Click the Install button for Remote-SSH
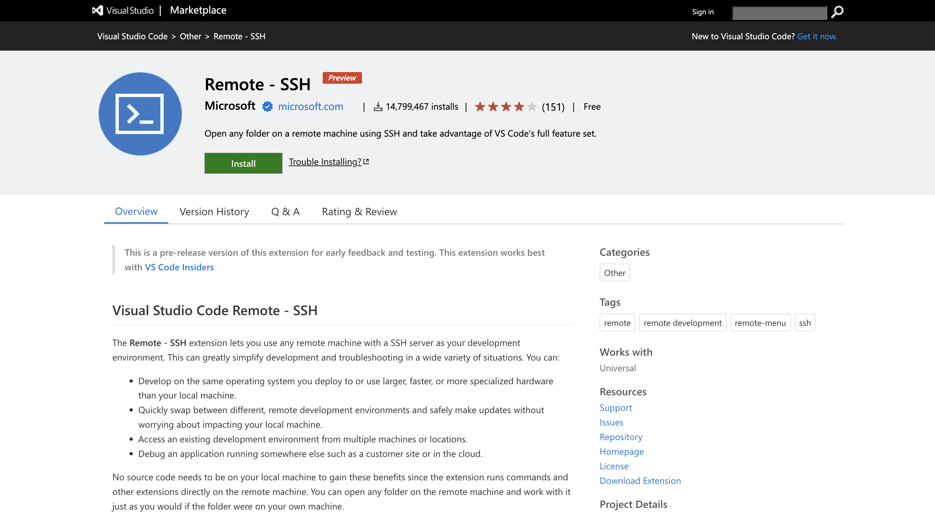 [x=243, y=163]
